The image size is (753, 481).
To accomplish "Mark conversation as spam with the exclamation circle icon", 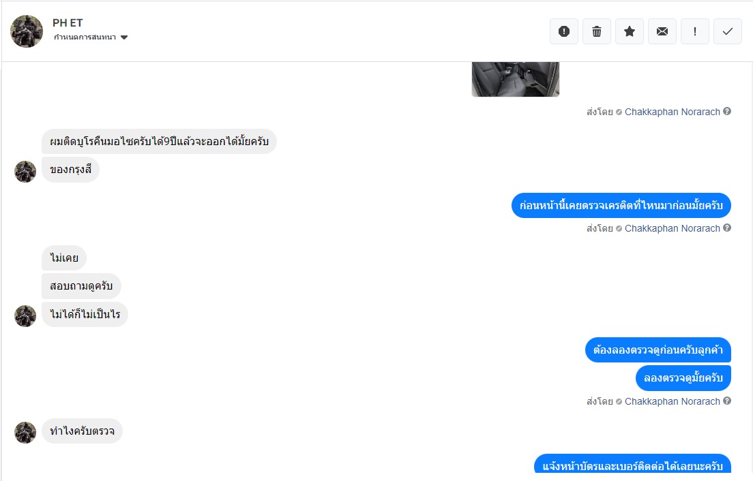I will click(564, 31).
